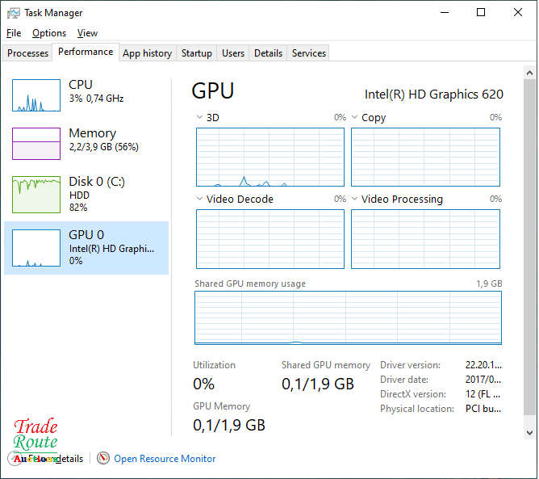Switch to the Services tab
Image resolution: width=539 pixels, height=479 pixels.
click(308, 53)
